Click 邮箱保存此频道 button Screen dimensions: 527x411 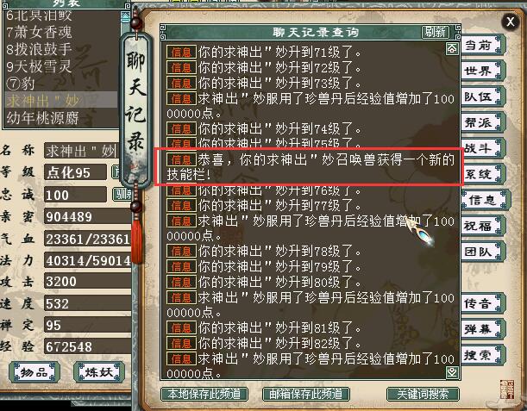306,394
